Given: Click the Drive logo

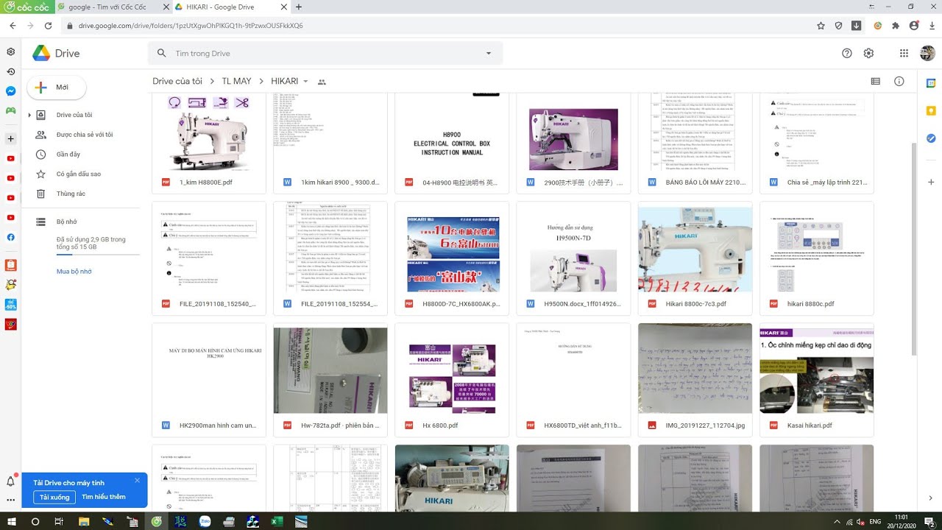Looking at the screenshot, I should tap(56, 53).
